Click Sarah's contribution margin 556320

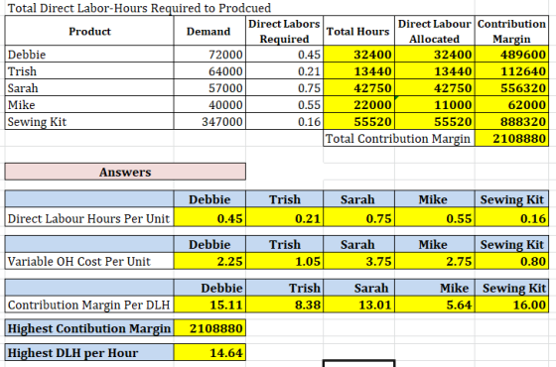click(x=511, y=87)
